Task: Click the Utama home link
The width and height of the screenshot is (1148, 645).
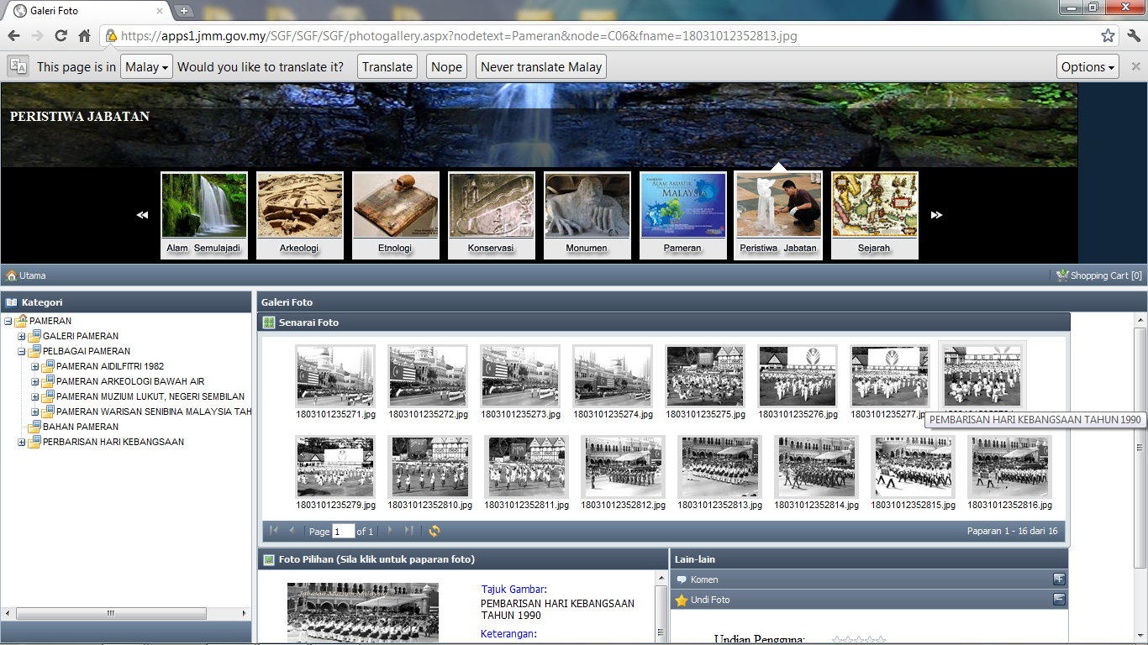Action: [26, 275]
